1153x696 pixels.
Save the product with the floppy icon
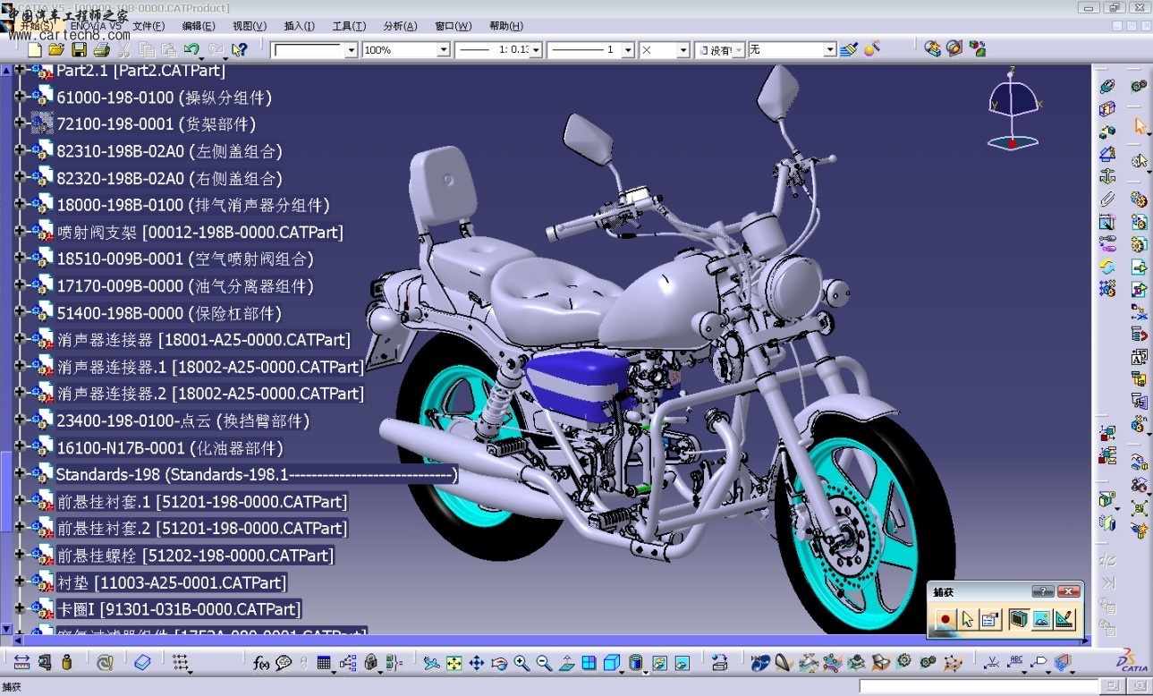pos(79,50)
